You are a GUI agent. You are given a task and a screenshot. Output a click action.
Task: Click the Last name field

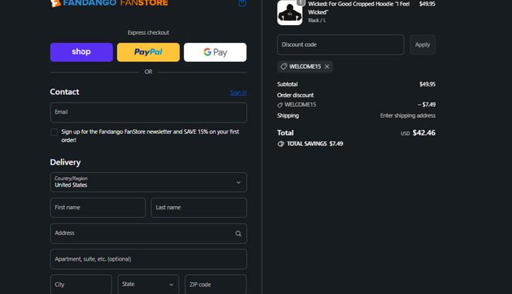[199, 208]
